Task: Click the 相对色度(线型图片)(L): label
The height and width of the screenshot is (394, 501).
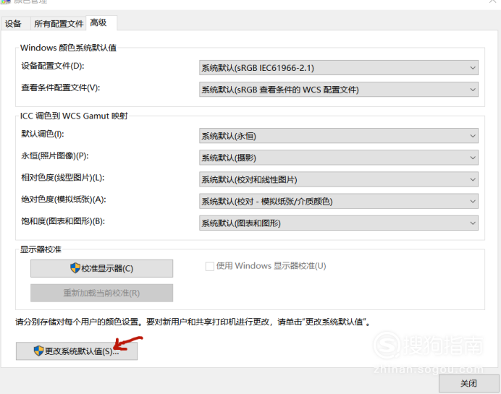Action: (62, 177)
